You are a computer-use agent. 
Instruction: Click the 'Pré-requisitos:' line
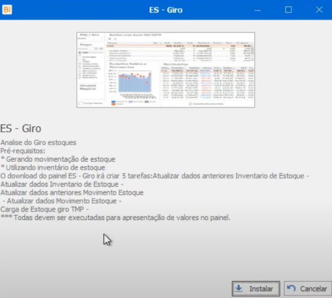[23, 151]
